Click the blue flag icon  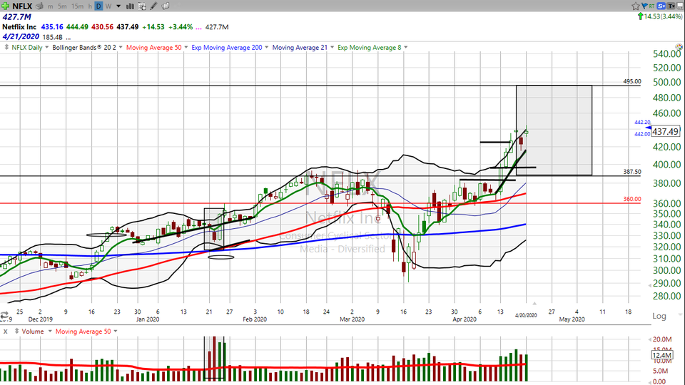coord(644,6)
